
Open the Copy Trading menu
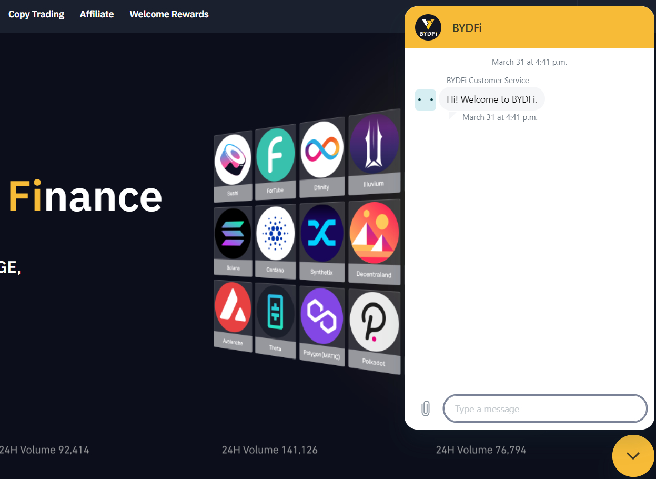pyautogui.click(x=36, y=14)
